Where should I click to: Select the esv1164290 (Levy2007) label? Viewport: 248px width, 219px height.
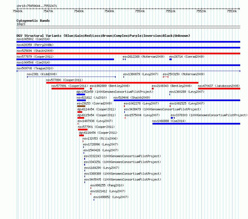tap(102, 168)
